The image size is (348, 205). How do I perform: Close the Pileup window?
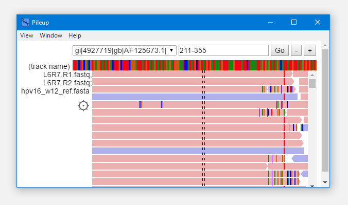318,23
